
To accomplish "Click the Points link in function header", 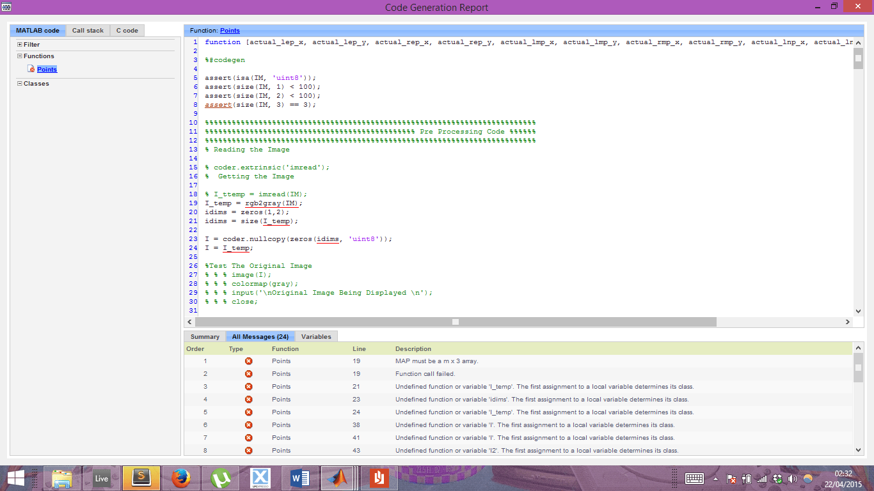I will point(230,31).
